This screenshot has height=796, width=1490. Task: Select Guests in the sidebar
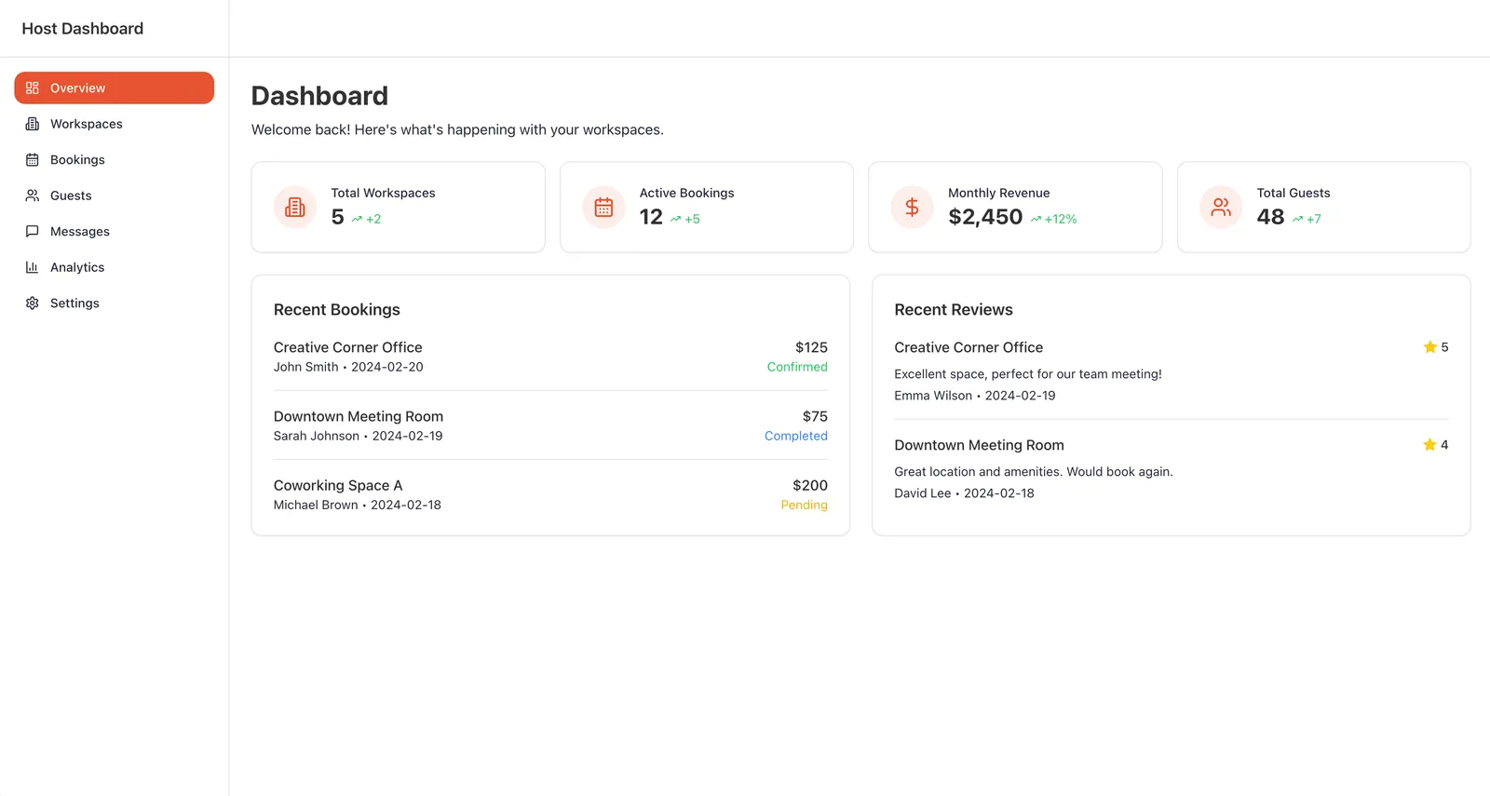pyautogui.click(x=115, y=196)
